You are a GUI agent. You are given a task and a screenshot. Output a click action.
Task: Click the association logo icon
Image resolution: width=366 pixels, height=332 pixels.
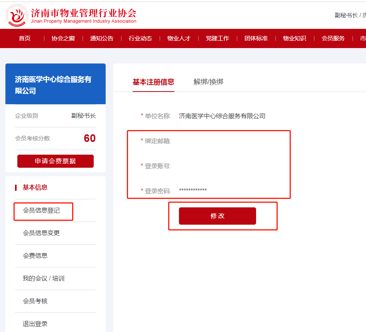[17, 16]
